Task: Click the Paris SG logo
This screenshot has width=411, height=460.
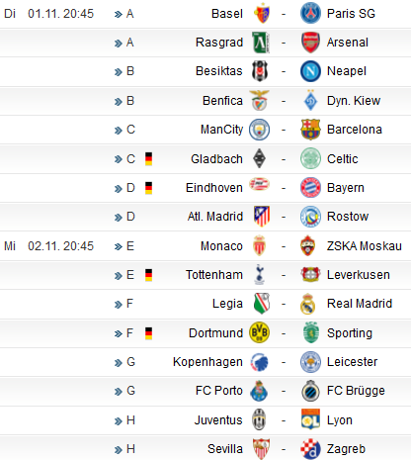Action: (310, 13)
